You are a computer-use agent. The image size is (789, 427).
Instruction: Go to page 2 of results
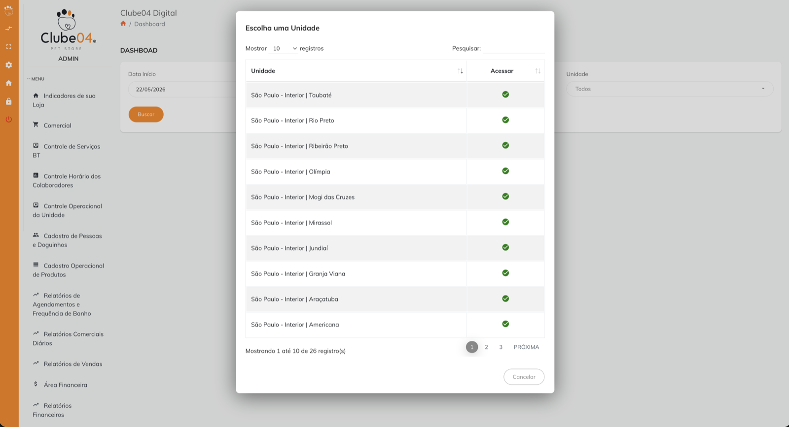click(486, 347)
